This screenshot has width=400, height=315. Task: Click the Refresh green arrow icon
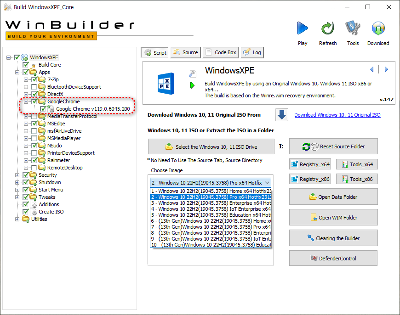coord(327,28)
